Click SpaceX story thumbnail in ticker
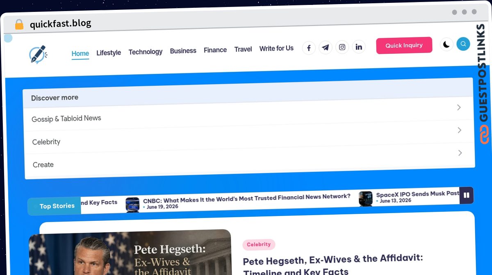This screenshot has height=275, width=492. [366, 199]
